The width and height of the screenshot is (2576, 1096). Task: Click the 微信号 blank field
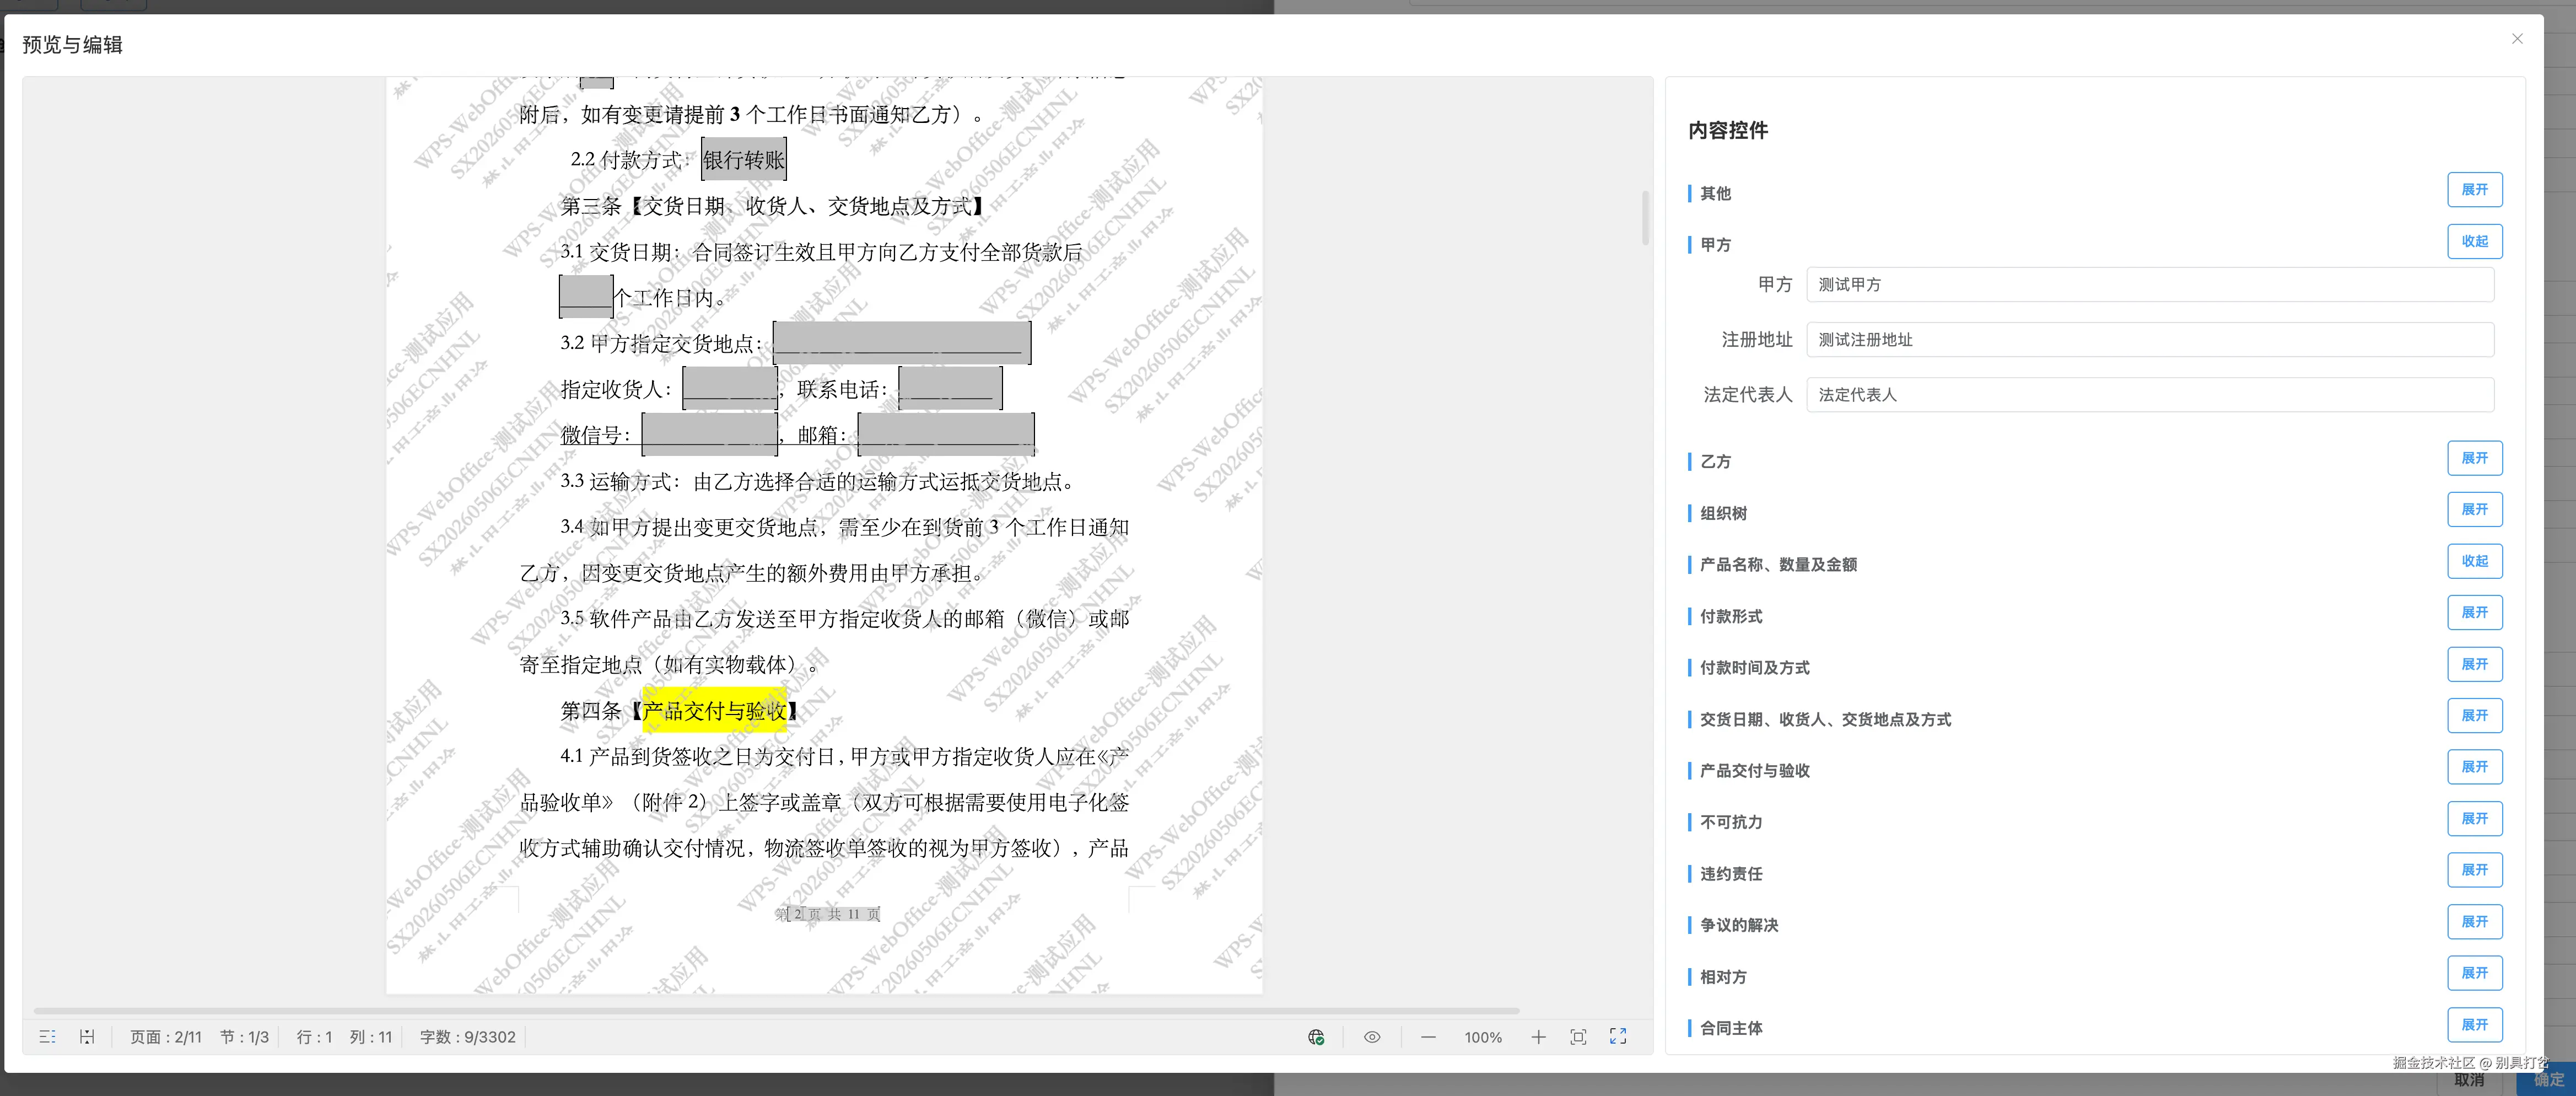click(710, 434)
